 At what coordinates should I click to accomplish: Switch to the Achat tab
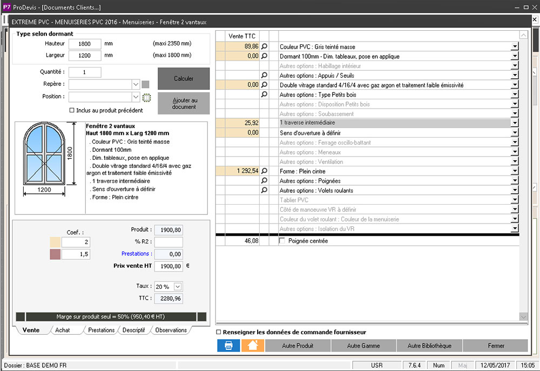click(63, 330)
